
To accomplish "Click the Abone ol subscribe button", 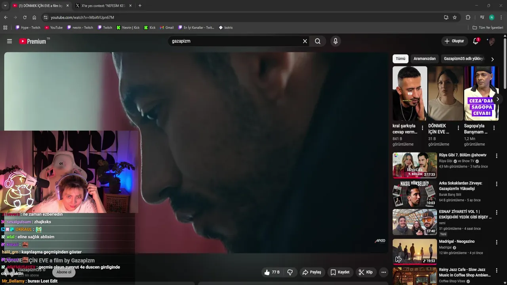I will pyautogui.click(x=64, y=272).
